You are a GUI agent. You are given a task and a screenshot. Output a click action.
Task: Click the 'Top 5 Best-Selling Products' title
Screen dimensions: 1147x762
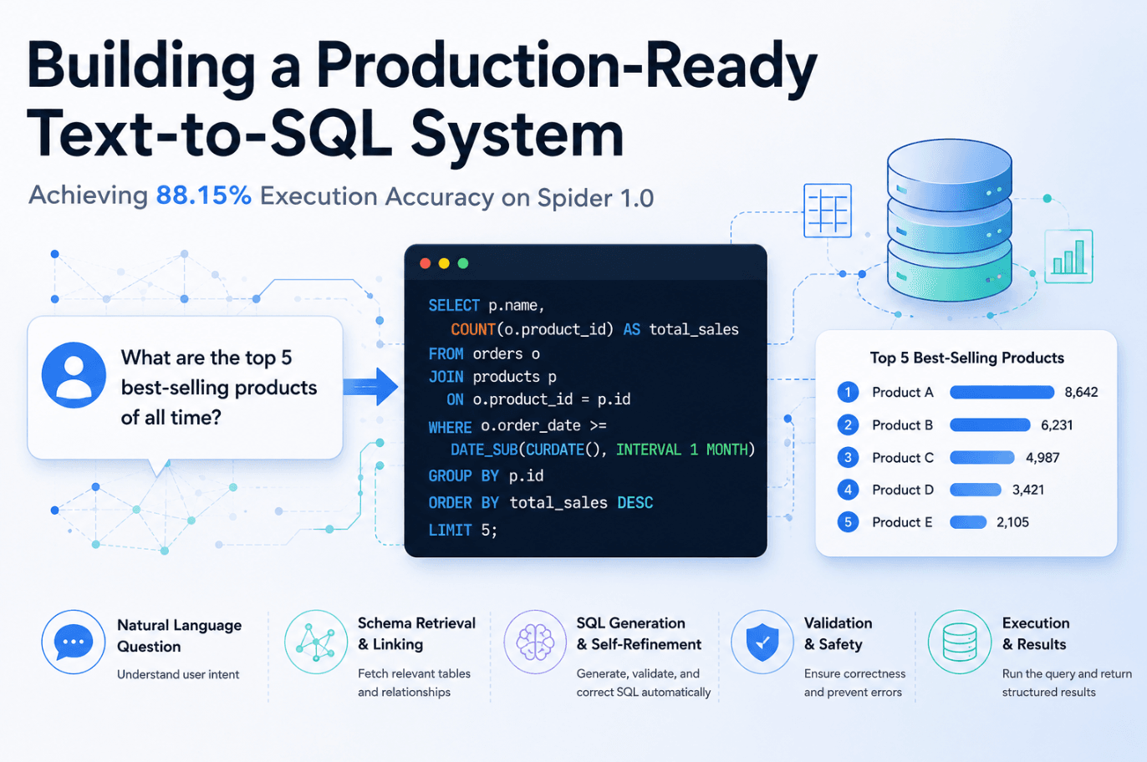(966, 358)
